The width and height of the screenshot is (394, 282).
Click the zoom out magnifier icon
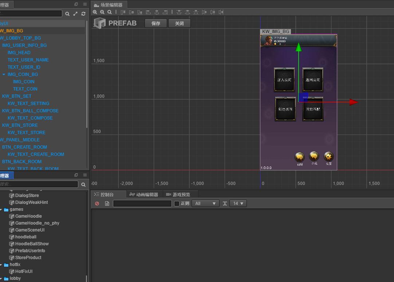(102, 12)
